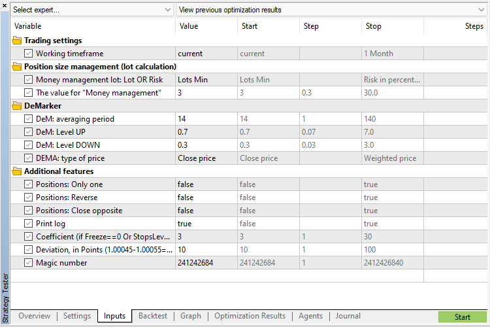Select Working timeframe value 'current'
The width and height of the screenshot is (490, 327).
[x=206, y=54]
